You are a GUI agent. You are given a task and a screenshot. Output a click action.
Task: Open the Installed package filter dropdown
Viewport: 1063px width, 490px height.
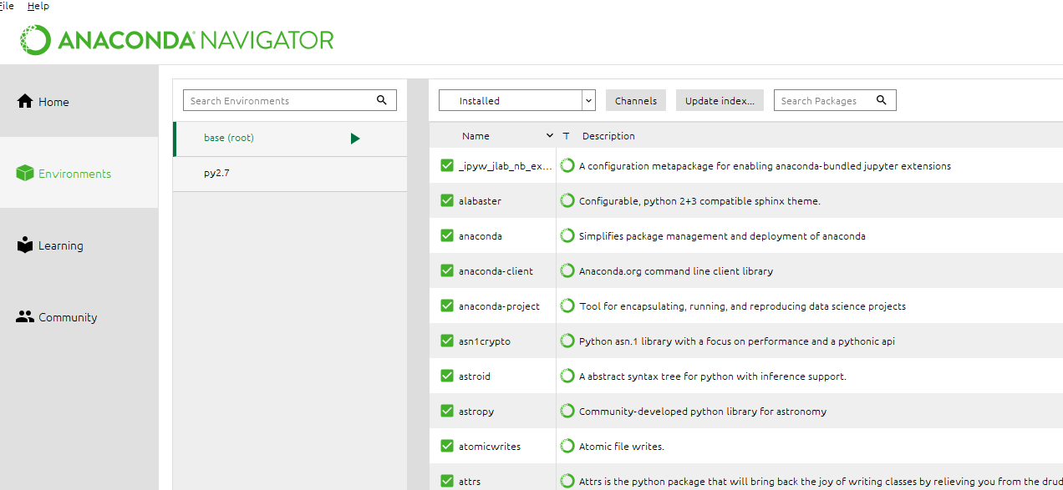(x=516, y=100)
